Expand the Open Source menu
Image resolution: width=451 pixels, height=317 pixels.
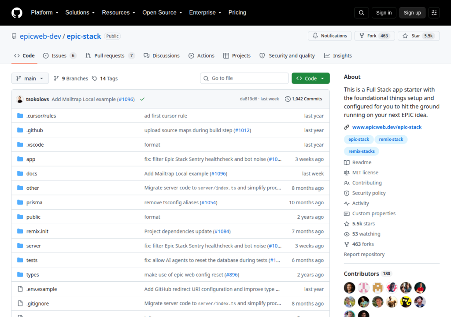[x=162, y=13]
